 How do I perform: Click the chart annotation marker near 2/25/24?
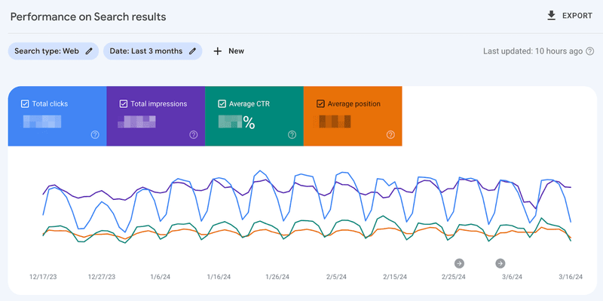pos(459,263)
